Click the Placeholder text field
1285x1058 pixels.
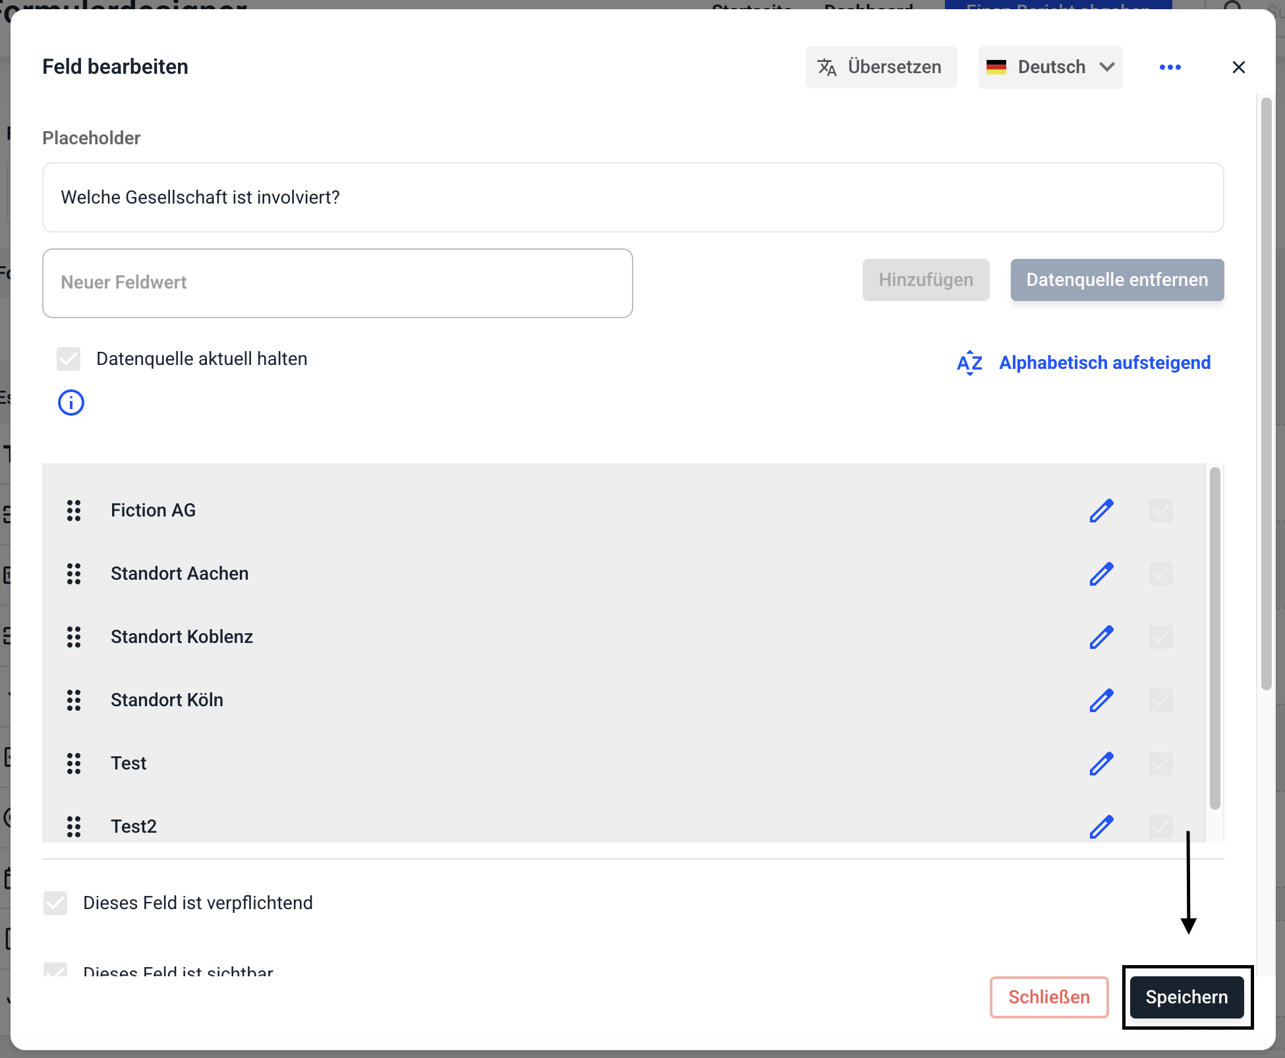(633, 198)
